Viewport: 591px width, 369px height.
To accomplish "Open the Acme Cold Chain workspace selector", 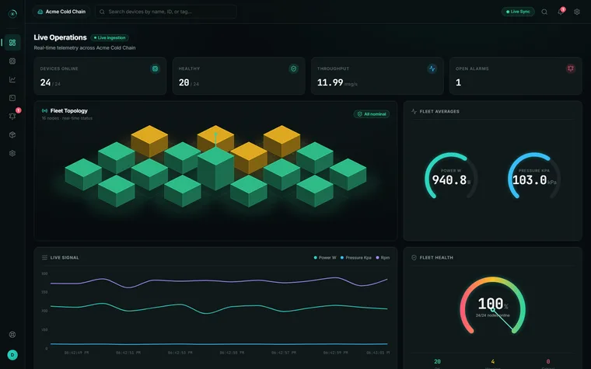I will [61, 12].
